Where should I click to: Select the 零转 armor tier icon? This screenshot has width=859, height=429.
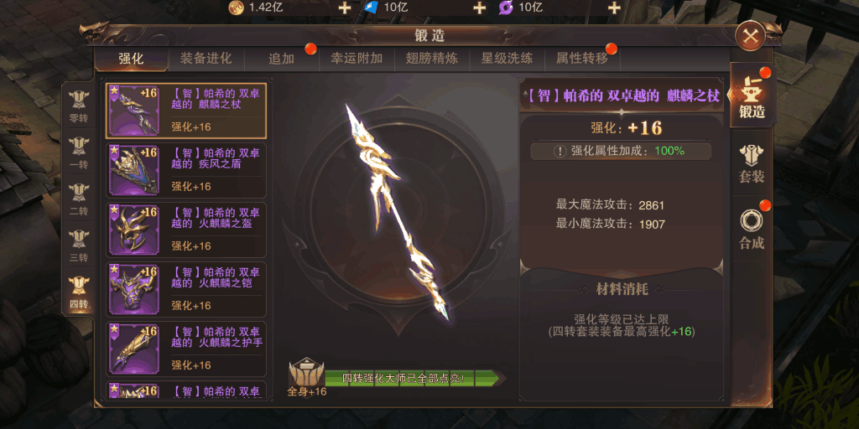(x=79, y=106)
